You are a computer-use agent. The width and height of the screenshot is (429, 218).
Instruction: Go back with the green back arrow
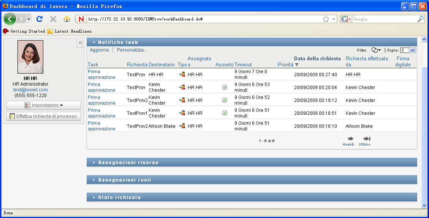10,19
